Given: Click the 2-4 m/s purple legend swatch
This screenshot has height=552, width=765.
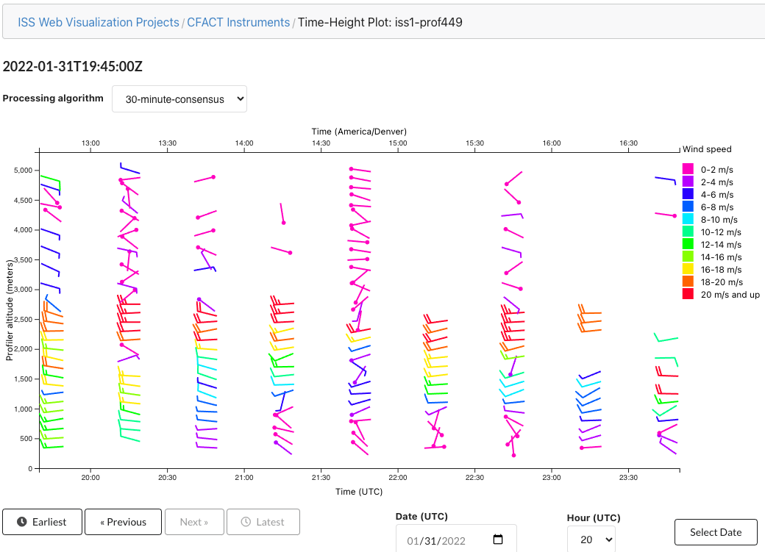Looking at the screenshot, I should 688,182.
